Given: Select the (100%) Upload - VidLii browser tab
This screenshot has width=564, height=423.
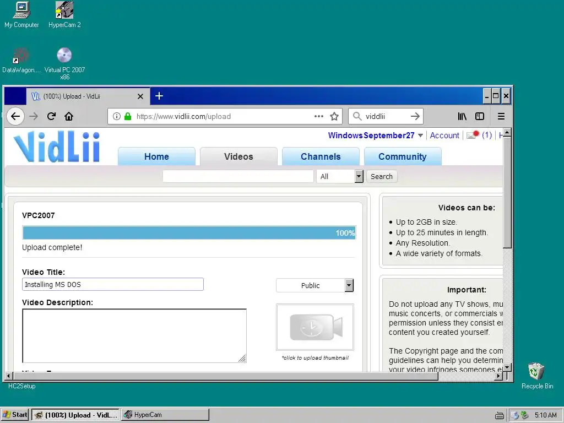Looking at the screenshot, I should pos(88,96).
